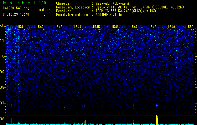Click the 1544 time marker
This screenshot has height=125, width=197.
(x=78, y=27)
